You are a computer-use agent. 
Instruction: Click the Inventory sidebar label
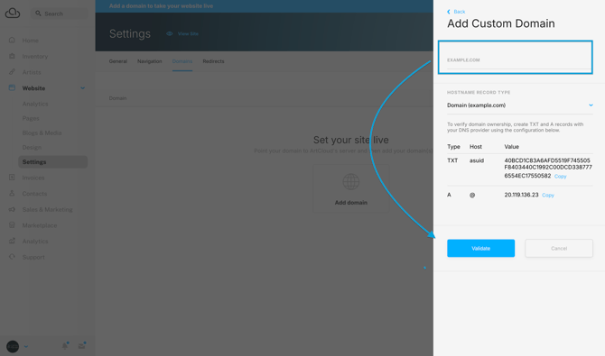click(x=35, y=56)
